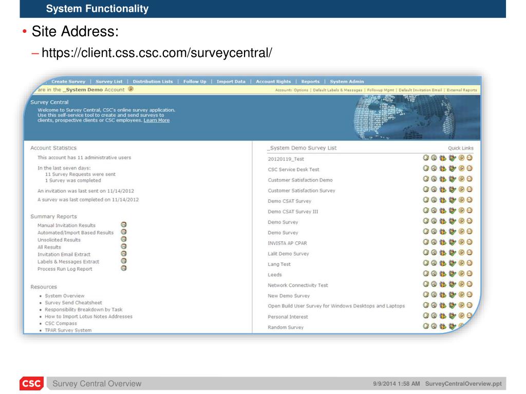Click pie chart icon for Network Connectivity Test
The width and height of the screenshot is (526, 394).
click(x=461, y=284)
